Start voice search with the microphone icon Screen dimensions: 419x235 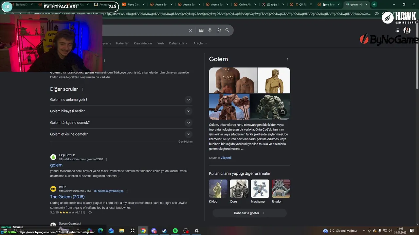point(210,30)
